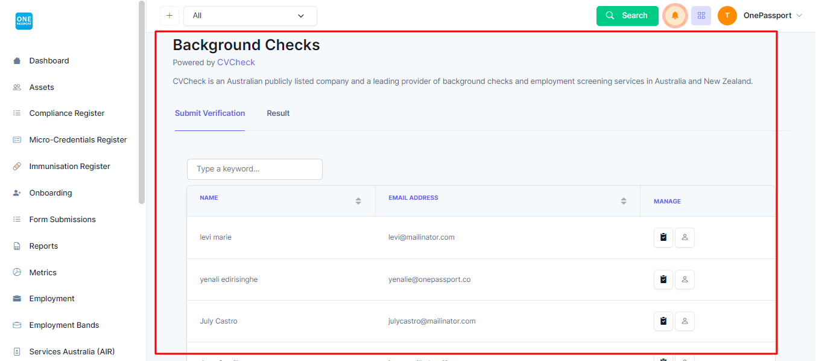Click the OnePassport username label
Image resolution: width=816 pixels, height=361 pixels.
pyautogui.click(x=767, y=16)
